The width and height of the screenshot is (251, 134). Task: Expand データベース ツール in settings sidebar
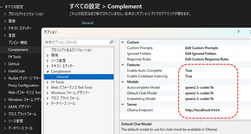(x=5, y=128)
